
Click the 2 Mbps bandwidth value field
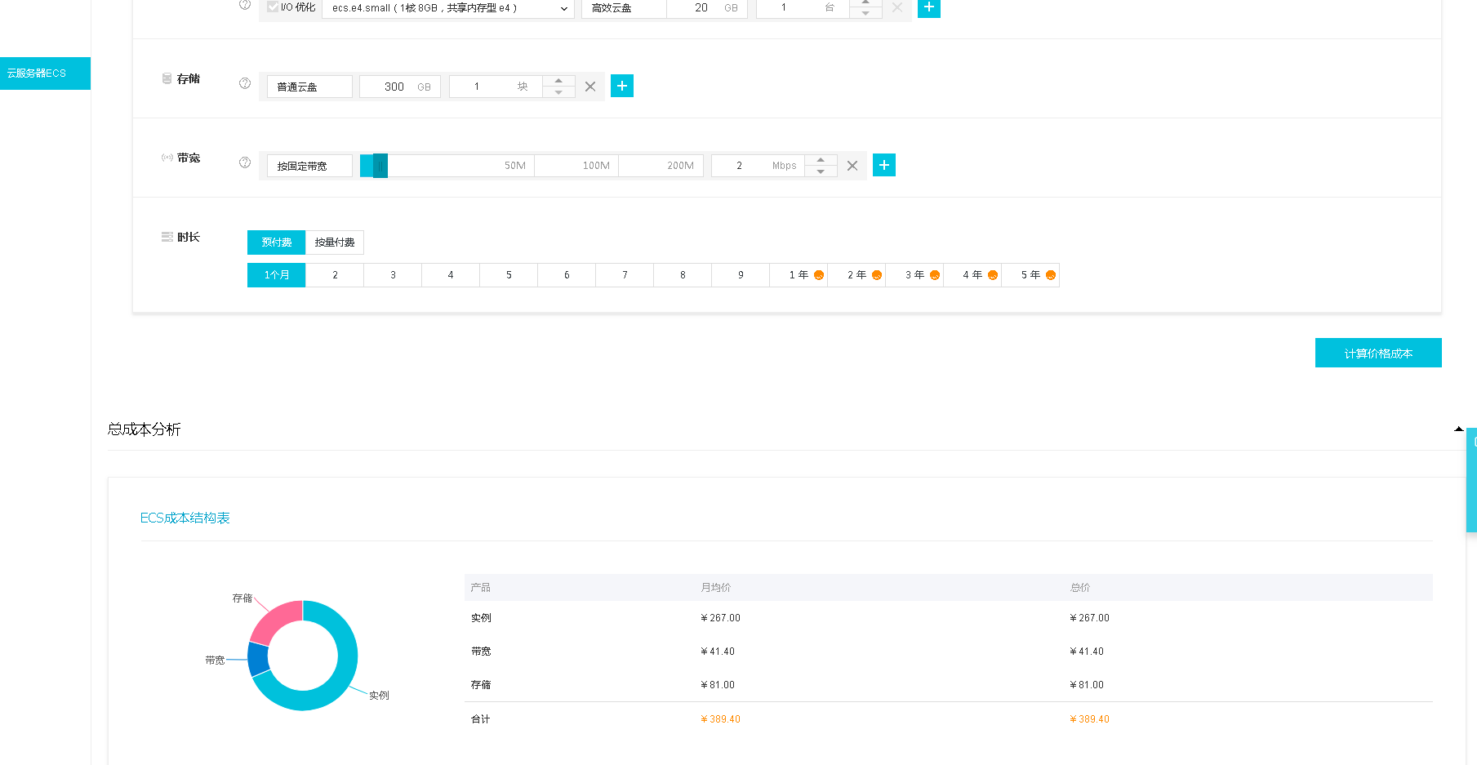(758, 166)
